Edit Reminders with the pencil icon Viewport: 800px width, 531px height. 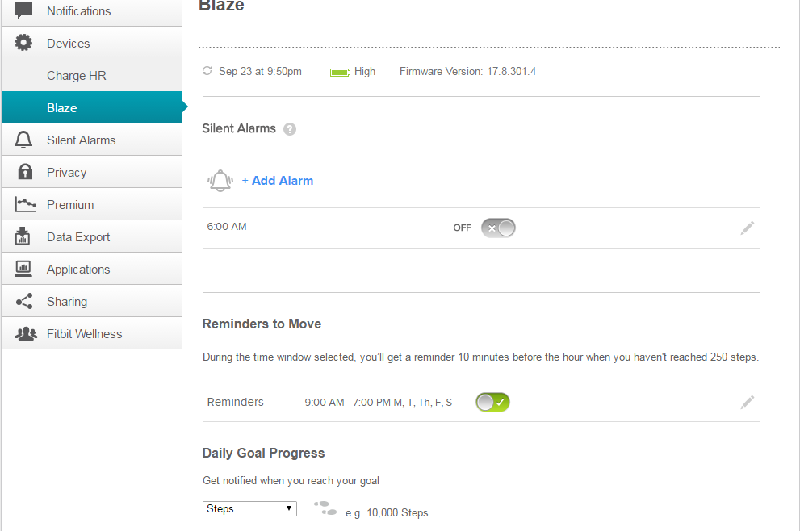748,403
